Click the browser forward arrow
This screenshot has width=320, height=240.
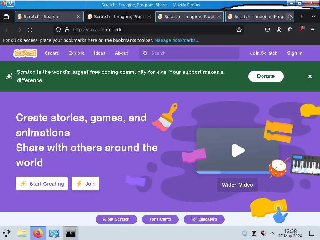[x=19, y=30]
